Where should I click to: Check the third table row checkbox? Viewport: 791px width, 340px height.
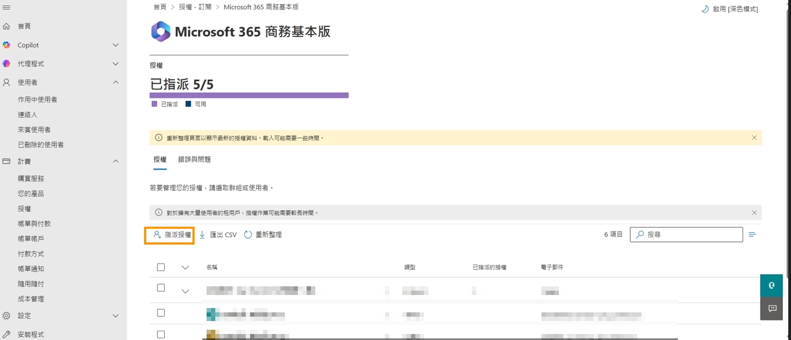tap(161, 335)
